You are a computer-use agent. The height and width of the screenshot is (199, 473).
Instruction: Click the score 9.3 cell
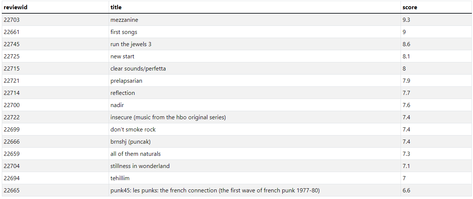pyautogui.click(x=436, y=20)
